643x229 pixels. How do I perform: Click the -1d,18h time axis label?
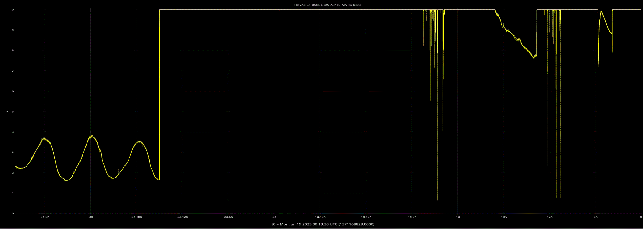pos(320,217)
